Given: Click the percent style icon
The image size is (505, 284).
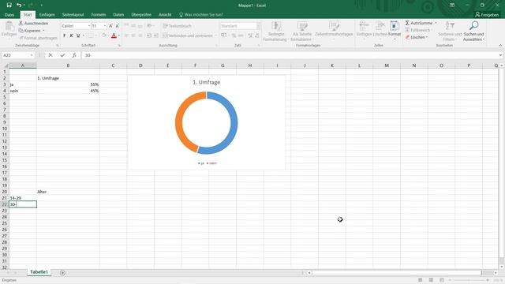Looking at the screenshot, I should tap(234, 35).
